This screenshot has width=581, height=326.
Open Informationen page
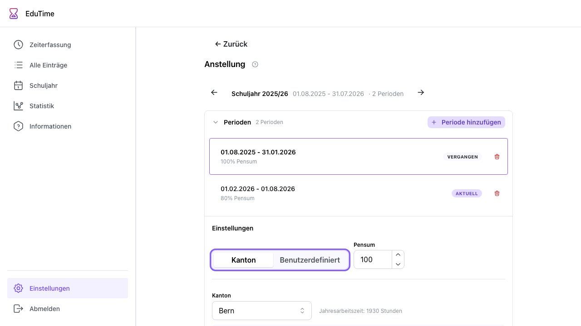point(68,126)
